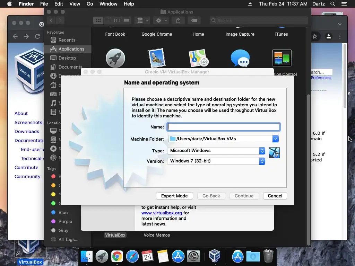Switch Finder to icon view
The width and height of the screenshot is (355, 266).
point(98,20)
